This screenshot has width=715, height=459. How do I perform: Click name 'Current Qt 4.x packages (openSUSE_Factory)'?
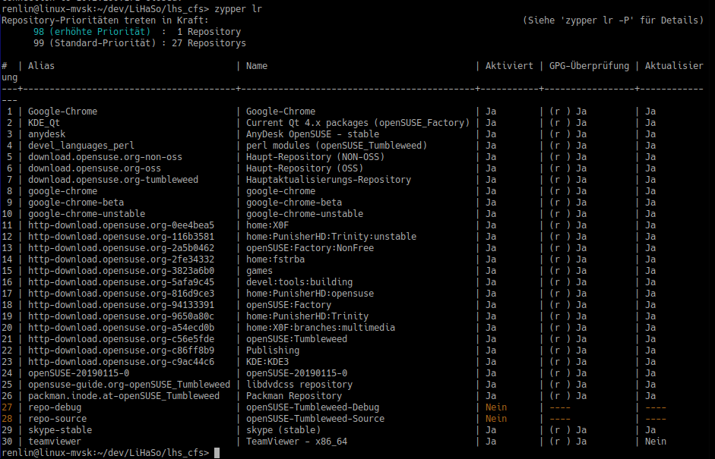pyautogui.click(x=358, y=122)
